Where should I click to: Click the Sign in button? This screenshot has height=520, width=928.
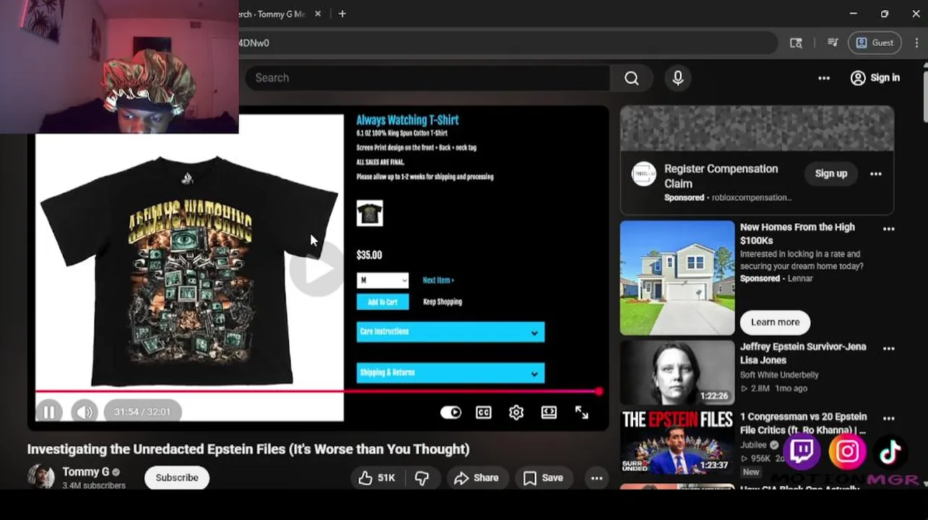[x=875, y=78]
